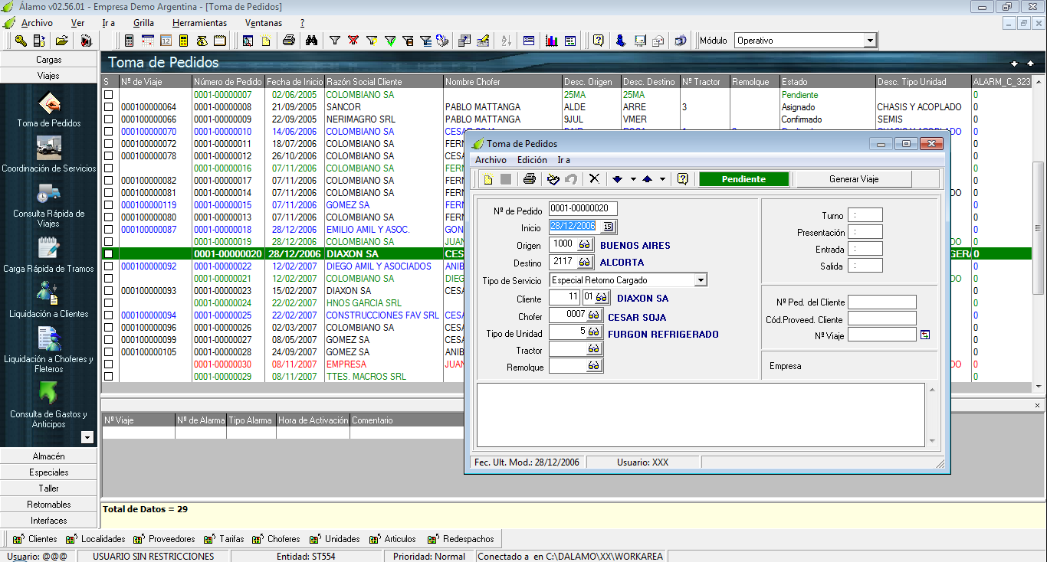
Task: Click the main toolbar printer icon
Action: [x=288, y=41]
